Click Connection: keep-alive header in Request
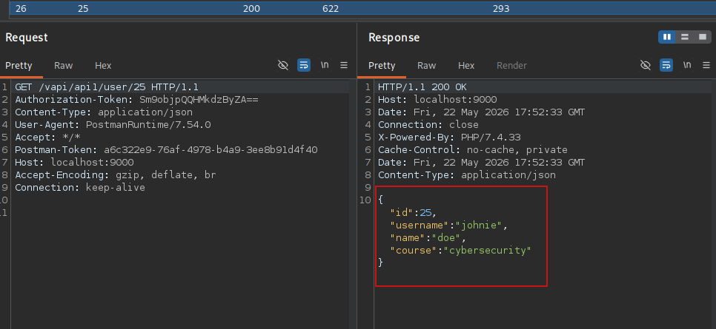The width and height of the screenshot is (716, 329). click(x=80, y=187)
